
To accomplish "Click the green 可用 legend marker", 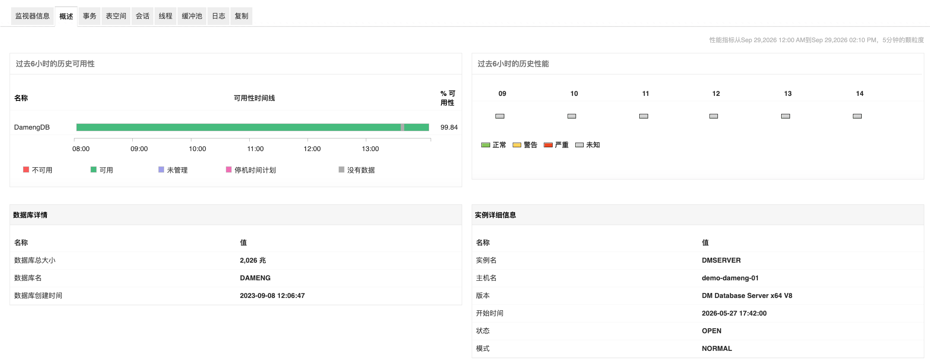I will [x=94, y=169].
